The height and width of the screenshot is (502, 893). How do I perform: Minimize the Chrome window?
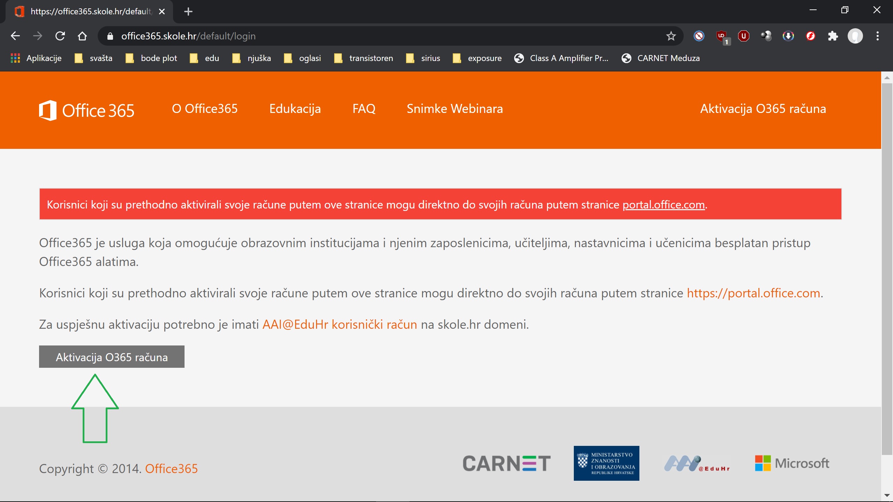click(813, 10)
